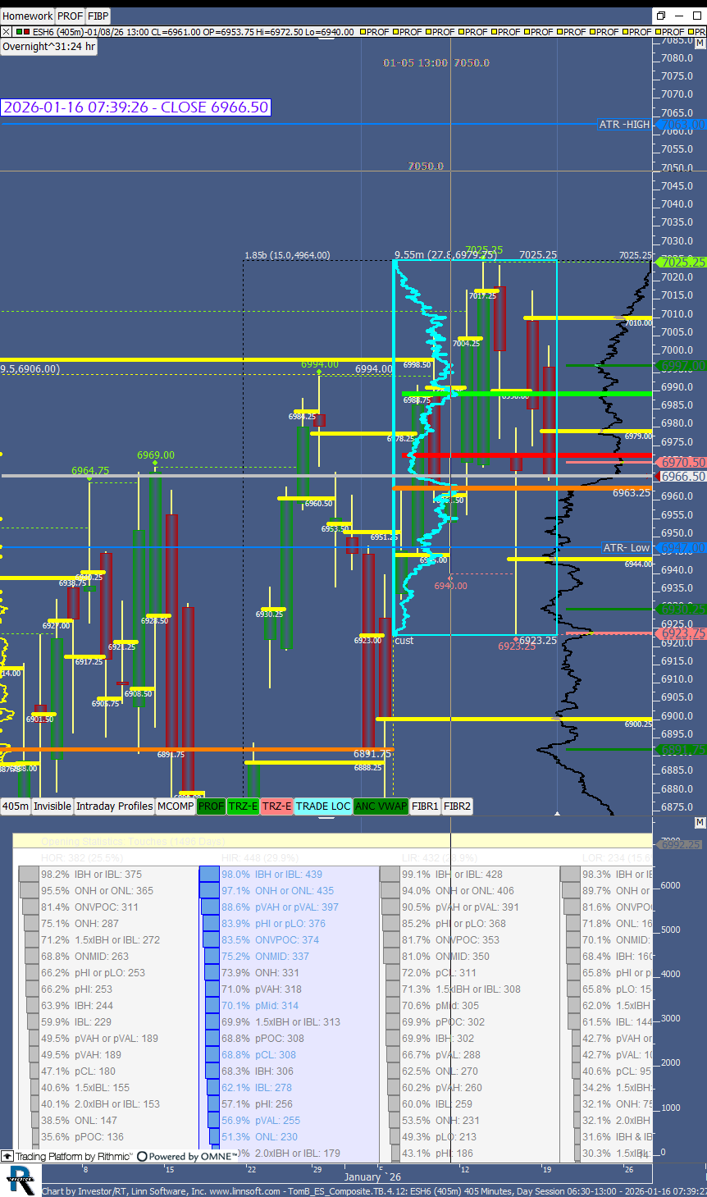
Task: Click the Investor/RT logo at bottom left
Action: (21, 1181)
